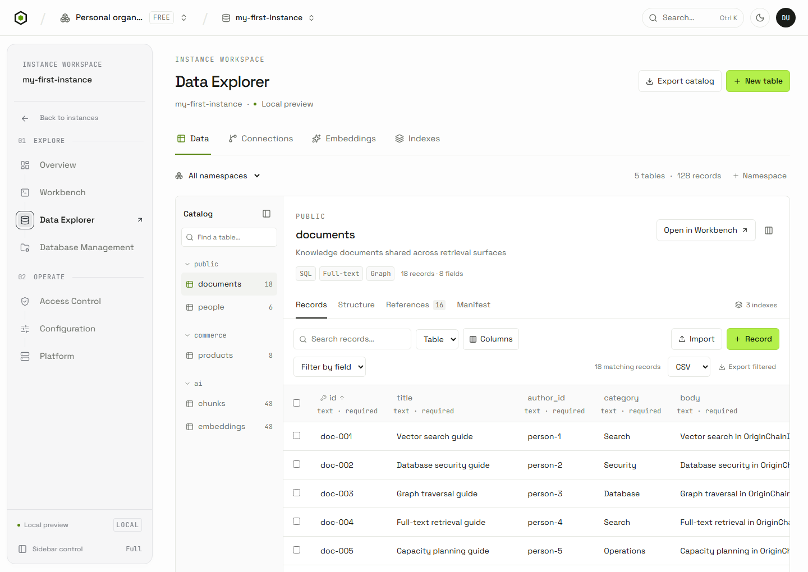Switch to the Embeddings tab
The width and height of the screenshot is (808, 572).
point(344,139)
